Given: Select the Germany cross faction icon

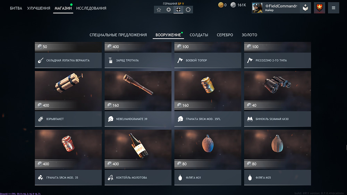Looking at the screenshot, I should [x=178, y=10].
